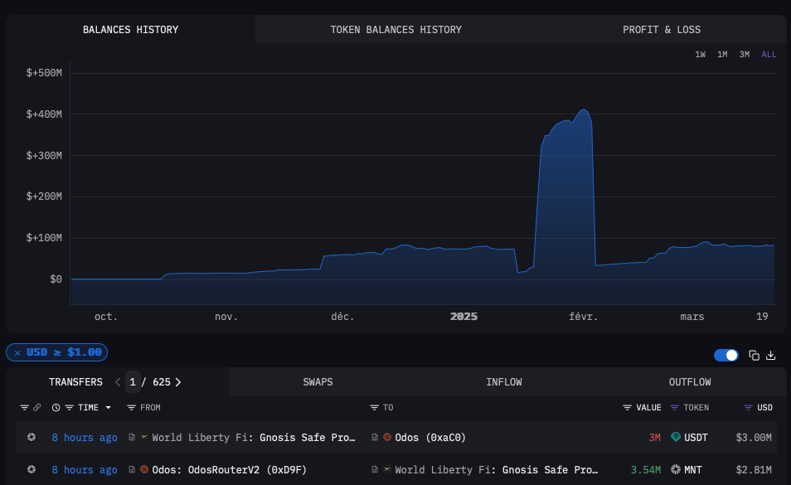This screenshot has height=485, width=791.
Task: Click the $2.81M USD amount
Action: 754,470
